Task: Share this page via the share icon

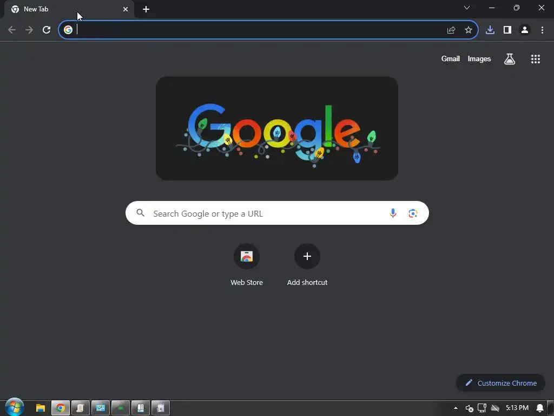Action: [451, 30]
